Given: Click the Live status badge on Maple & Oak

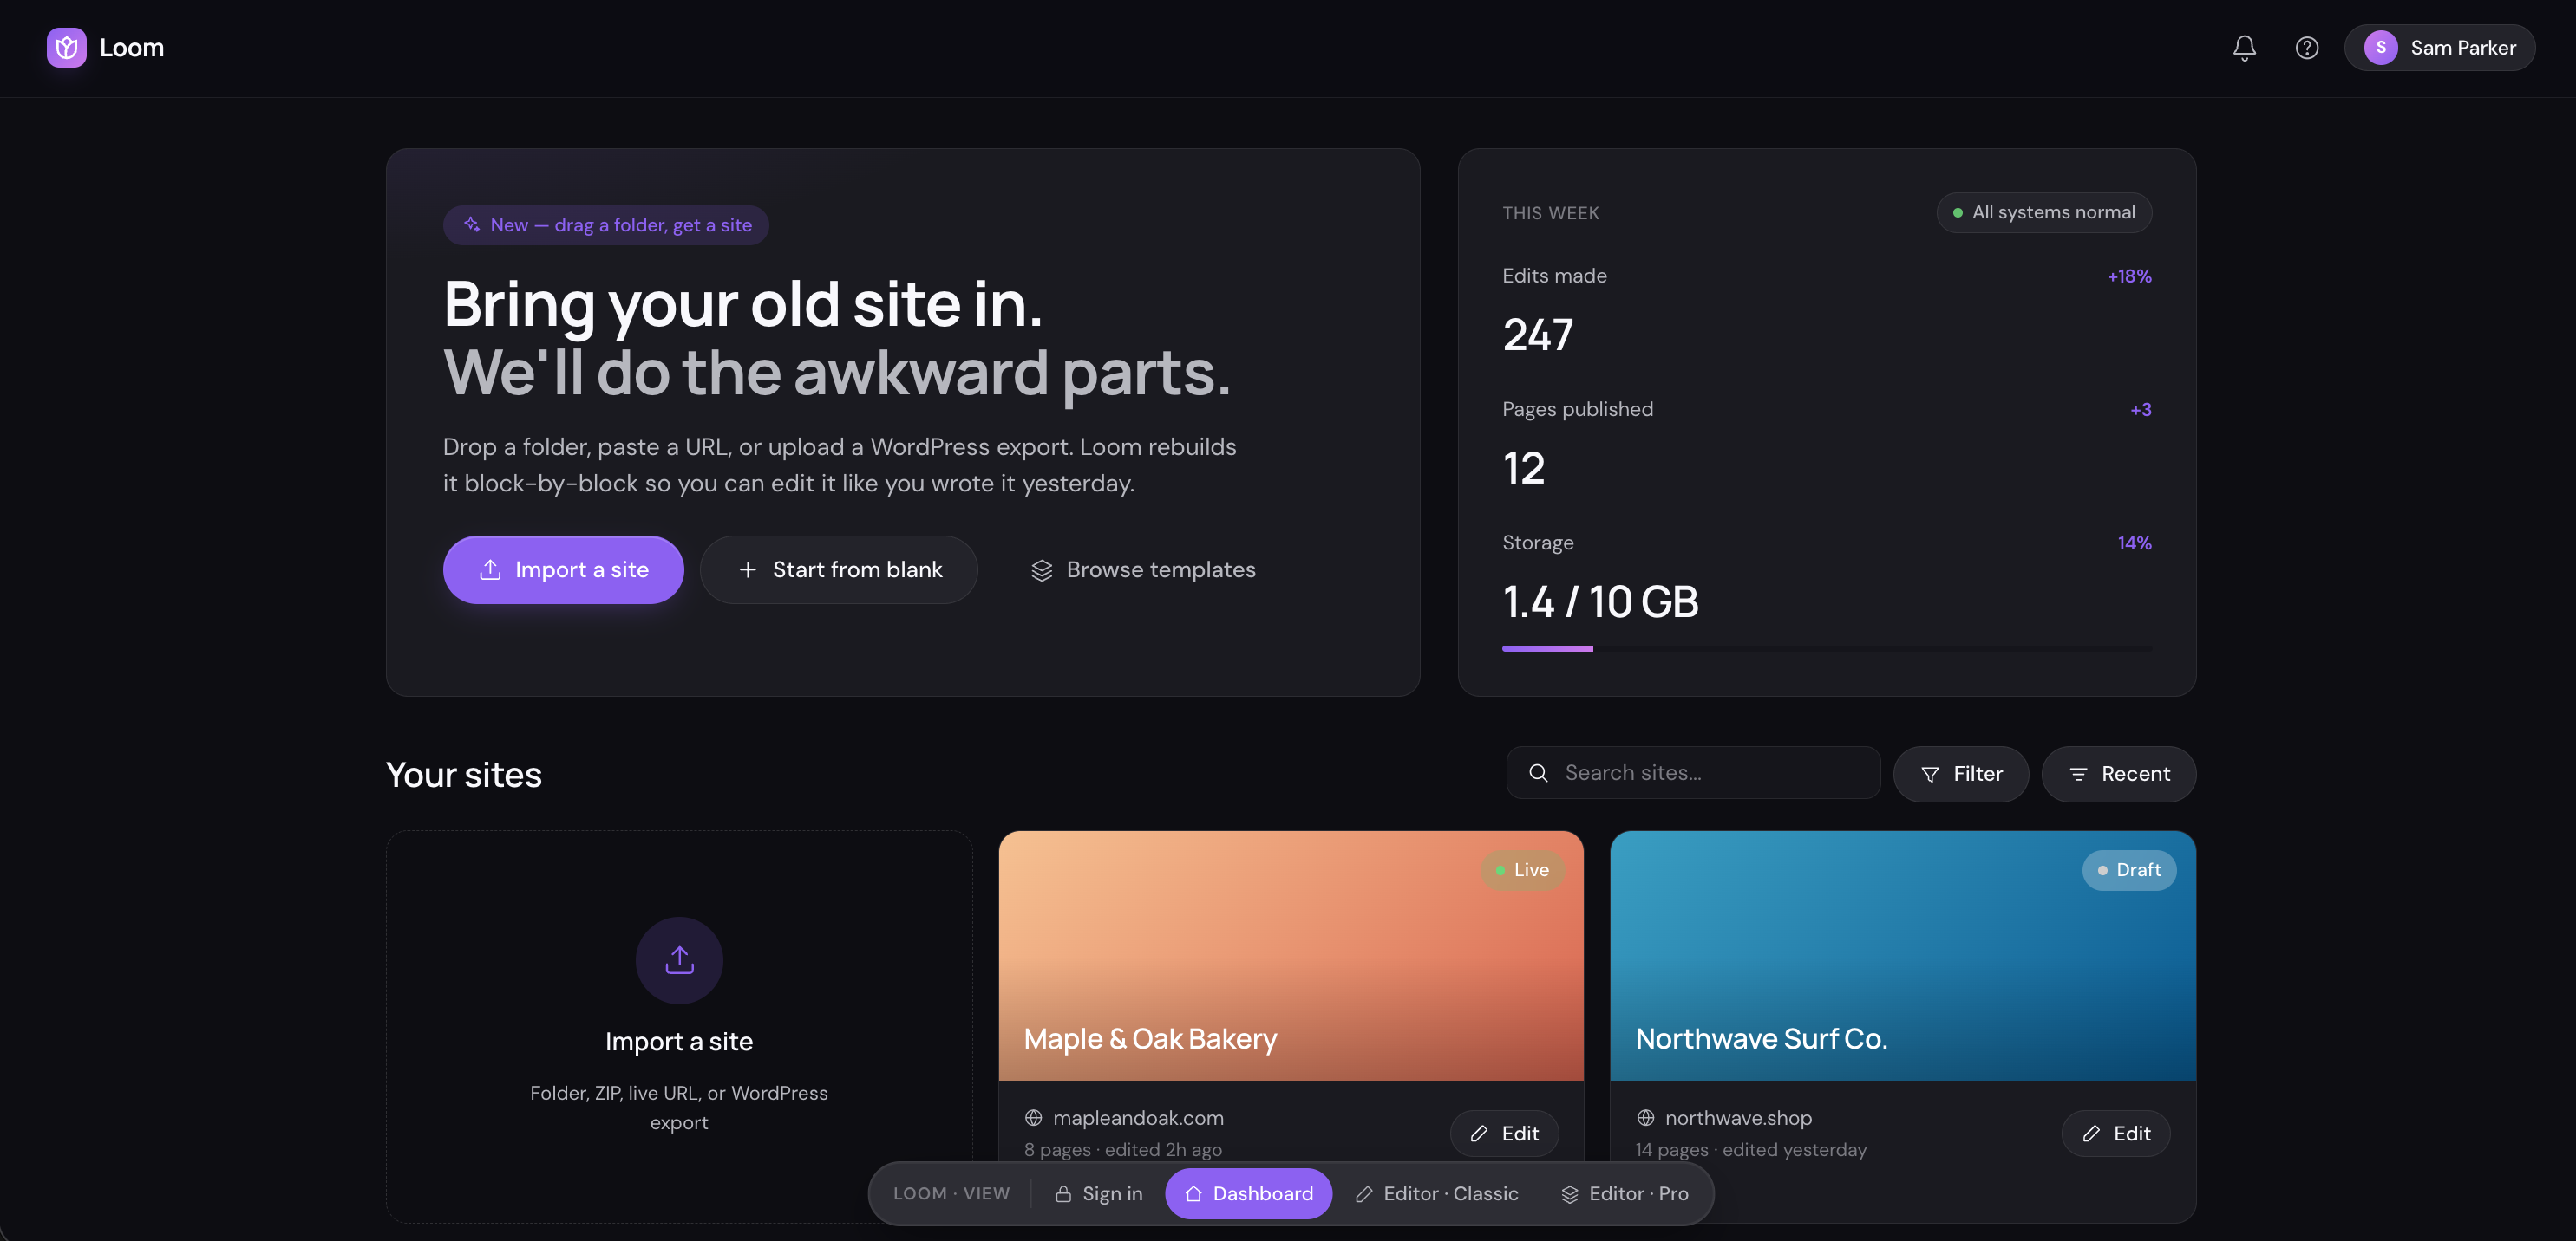Looking at the screenshot, I should pyautogui.click(x=1521, y=870).
